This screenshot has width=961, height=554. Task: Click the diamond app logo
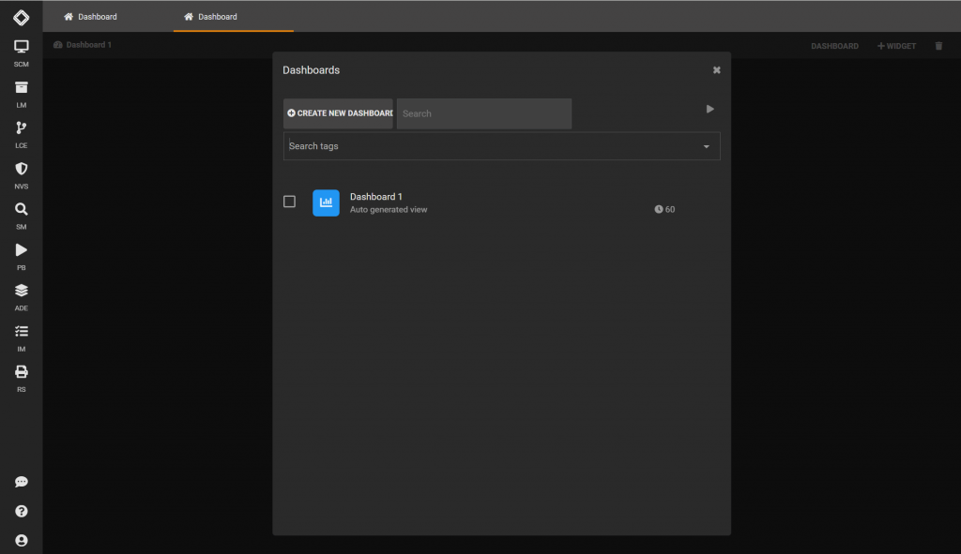[21, 17]
